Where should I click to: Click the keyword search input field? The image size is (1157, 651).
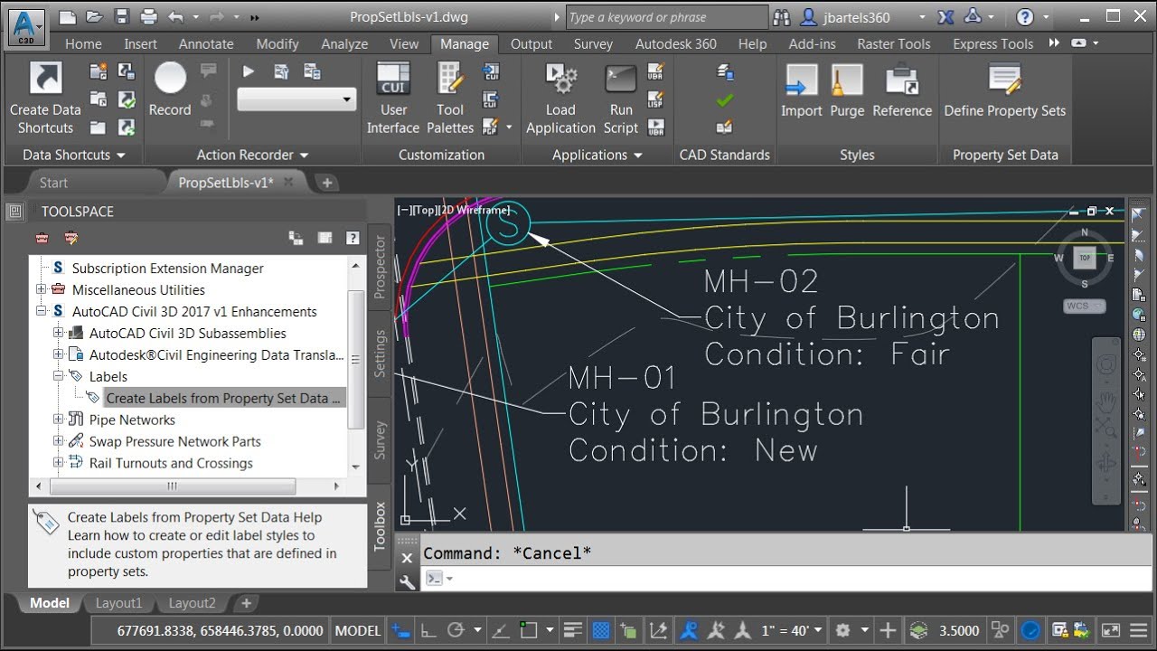click(x=666, y=17)
